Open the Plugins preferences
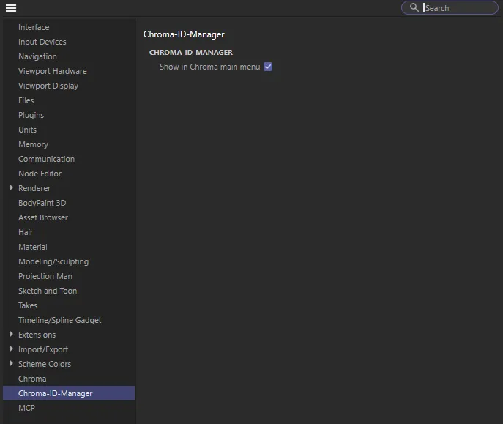 coord(31,115)
